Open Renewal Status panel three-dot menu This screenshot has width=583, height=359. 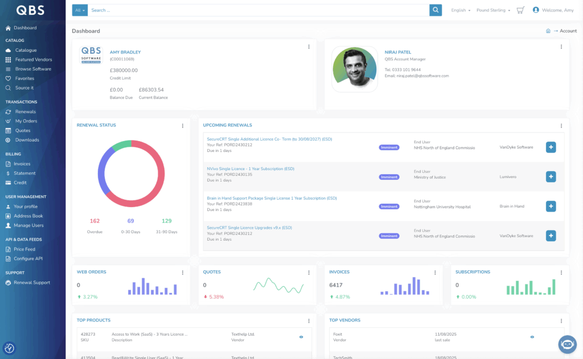click(x=183, y=126)
